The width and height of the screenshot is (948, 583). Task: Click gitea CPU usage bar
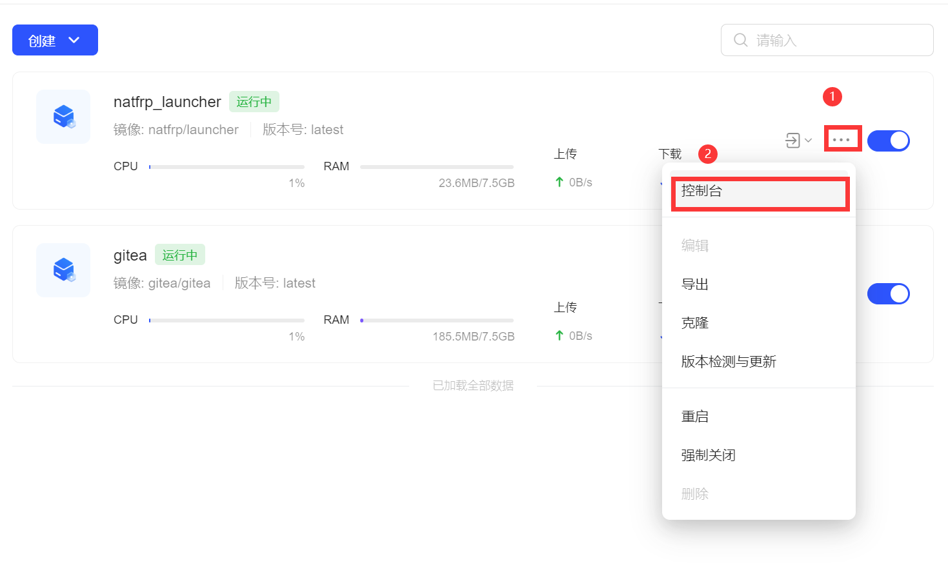click(x=227, y=321)
